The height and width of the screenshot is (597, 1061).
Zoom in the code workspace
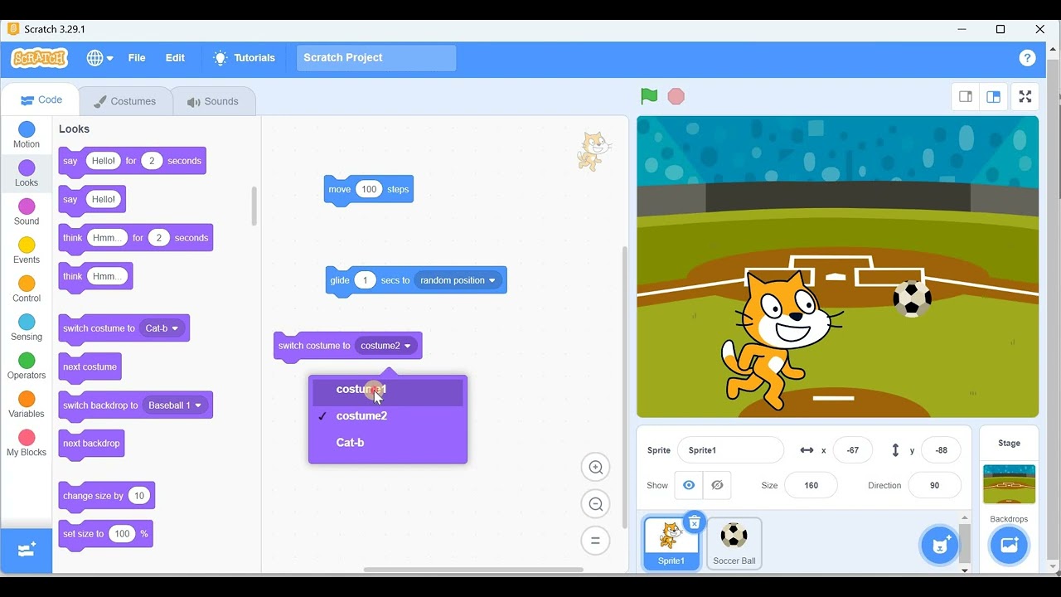click(595, 468)
